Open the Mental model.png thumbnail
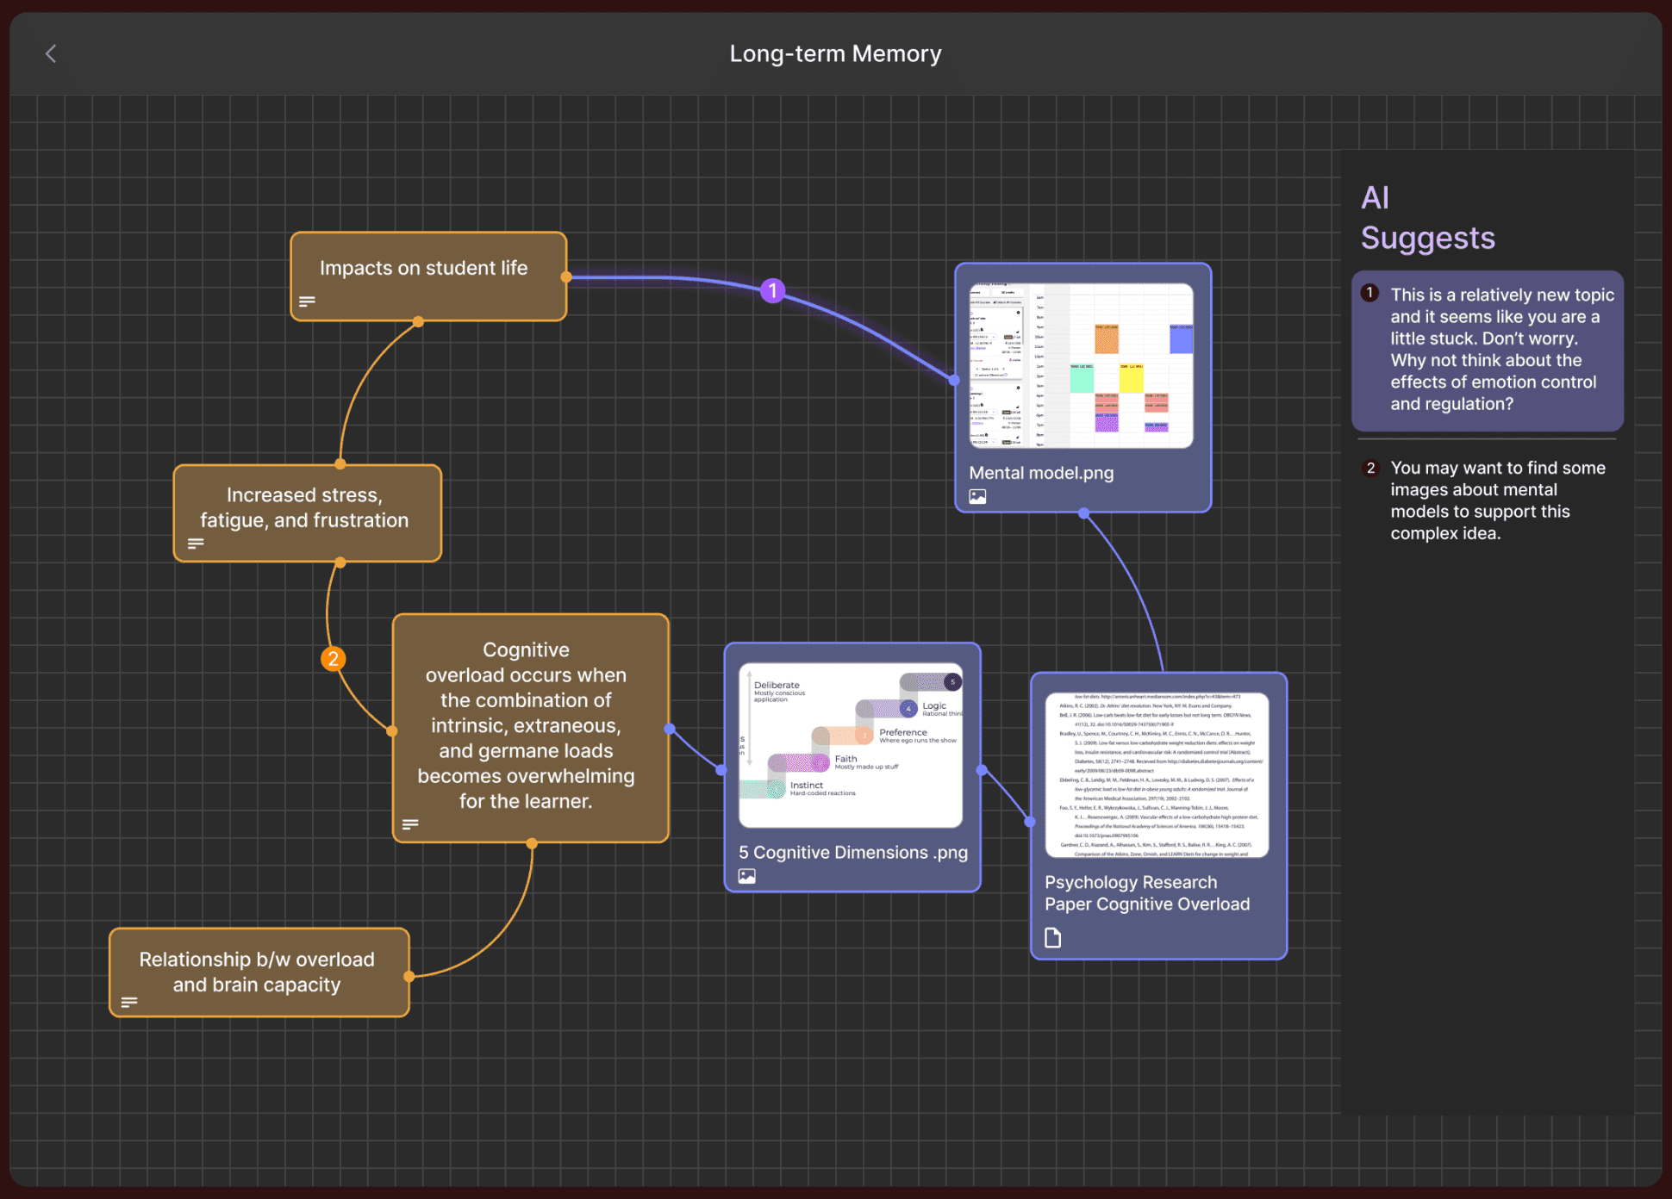Image resolution: width=1672 pixels, height=1199 pixels. (x=1082, y=365)
